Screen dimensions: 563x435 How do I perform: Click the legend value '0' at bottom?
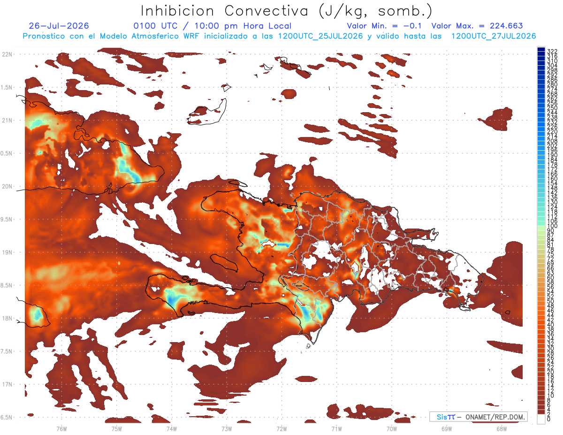click(549, 420)
